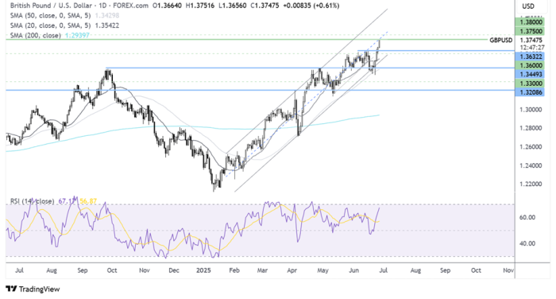
Task: Click the SMA 20 value 1.35422
Action: click(x=107, y=25)
